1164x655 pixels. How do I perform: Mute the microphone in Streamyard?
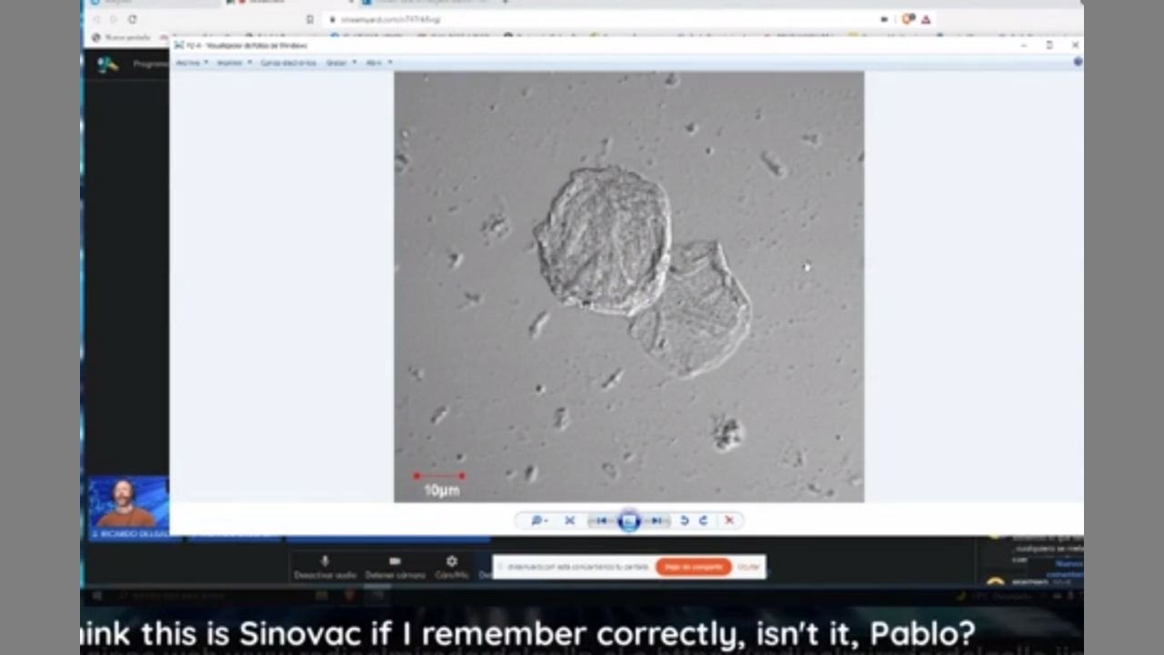325,567
